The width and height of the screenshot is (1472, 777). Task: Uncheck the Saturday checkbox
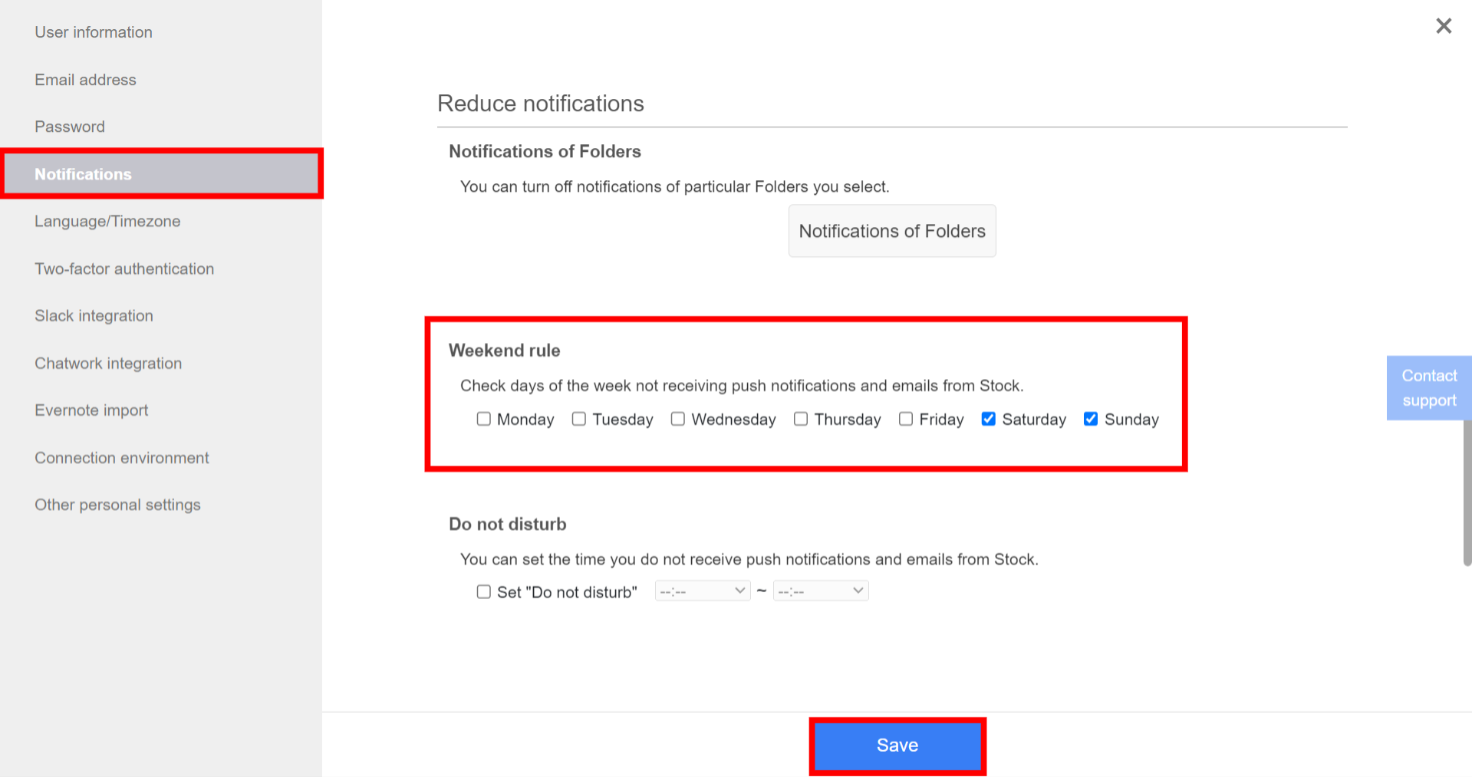point(988,419)
